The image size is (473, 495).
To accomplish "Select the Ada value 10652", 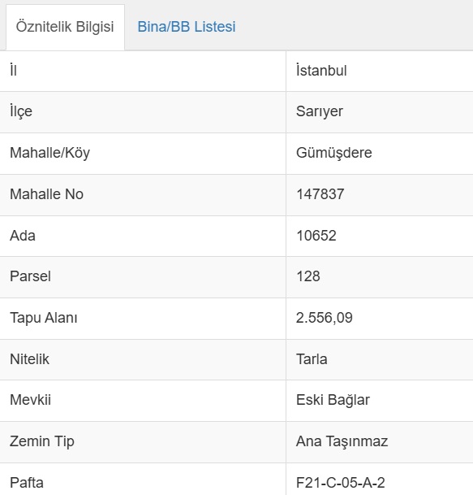I will tap(316, 236).
